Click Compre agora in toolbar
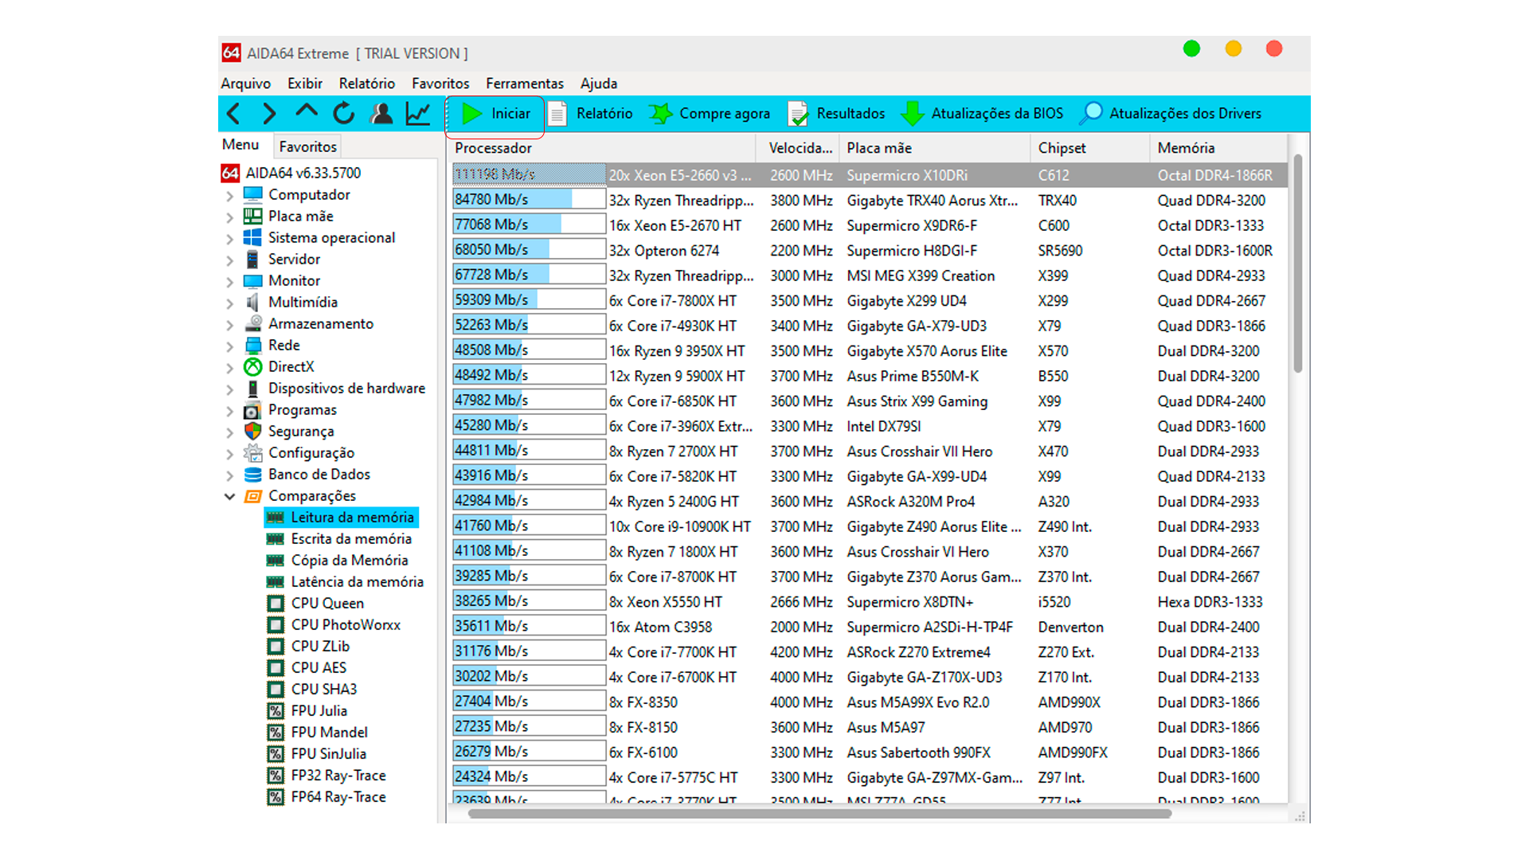 coord(710,114)
